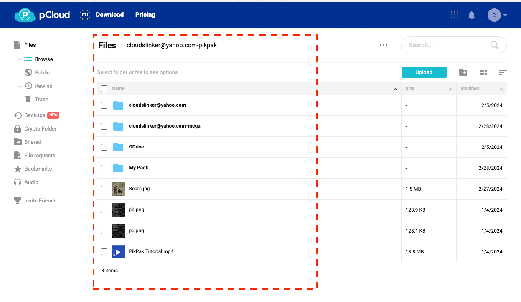The height and width of the screenshot is (302, 521).
Task: Open the three-dot more options menu
Action: 384,45
